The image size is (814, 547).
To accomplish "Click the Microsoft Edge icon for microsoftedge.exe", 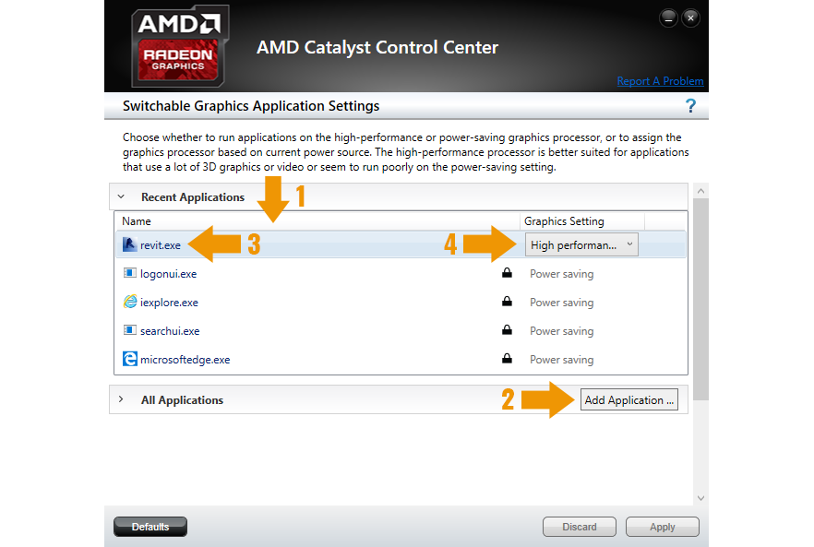I will 129,359.
